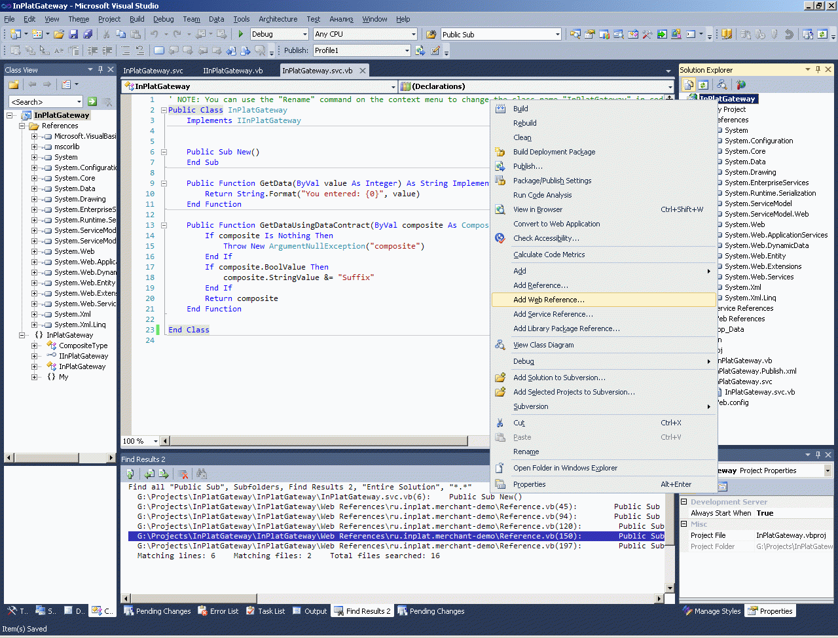Collapse the Public Class InPlatGateway code region
This screenshot has width=838, height=638.
pos(164,110)
